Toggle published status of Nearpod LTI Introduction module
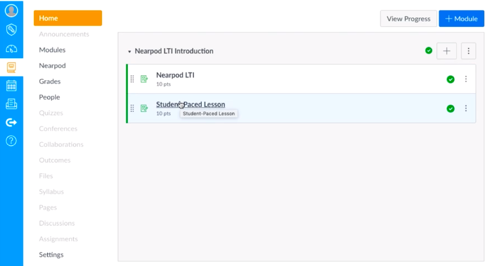Viewport: 490px width, 266px height. click(x=429, y=51)
